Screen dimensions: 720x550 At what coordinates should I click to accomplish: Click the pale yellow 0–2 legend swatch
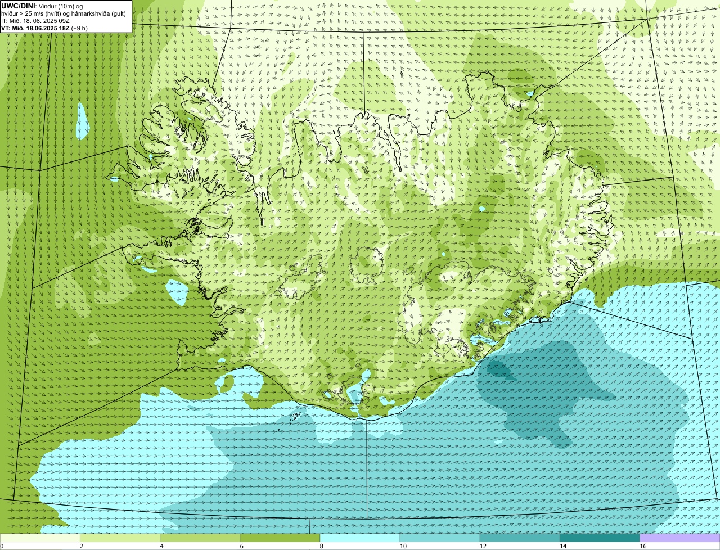[x=40, y=538]
